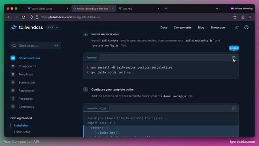Image resolution: width=259 pixels, height=146 pixels.
Task: Open the Templates sidebar link
Action: coord(25,74)
